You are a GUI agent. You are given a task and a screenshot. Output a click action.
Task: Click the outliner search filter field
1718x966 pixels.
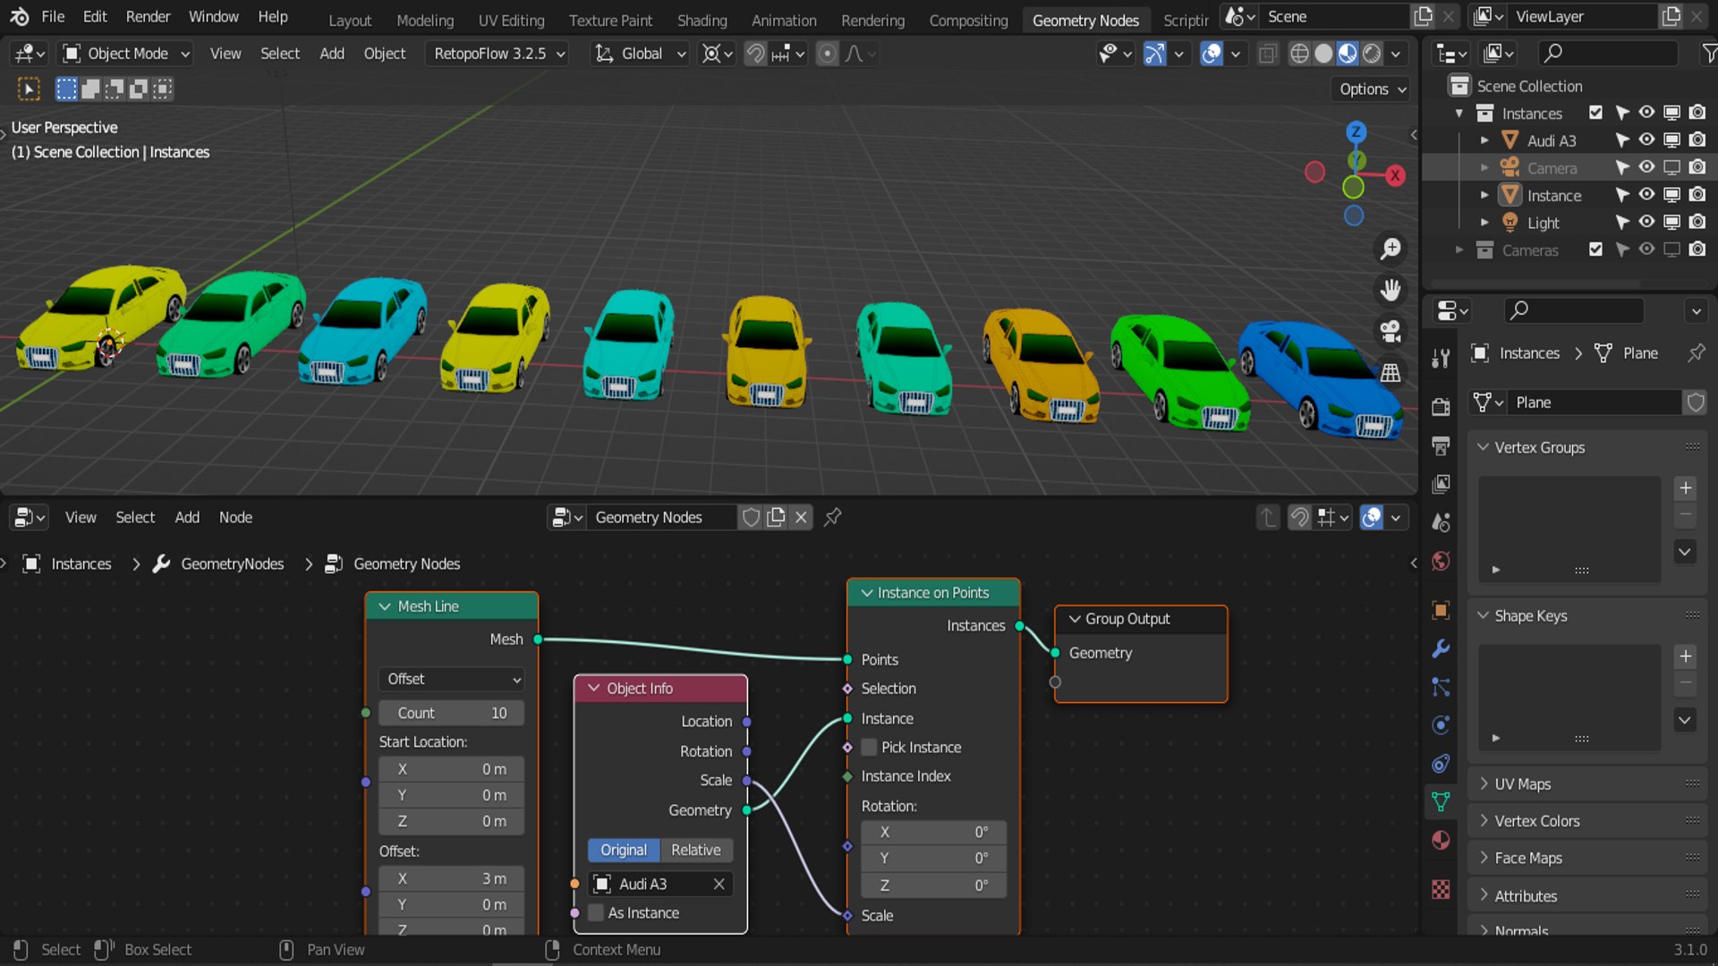coord(1608,54)
